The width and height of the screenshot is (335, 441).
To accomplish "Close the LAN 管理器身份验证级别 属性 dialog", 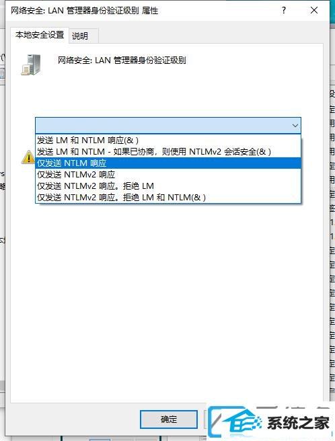I will (x=314, y=10).
